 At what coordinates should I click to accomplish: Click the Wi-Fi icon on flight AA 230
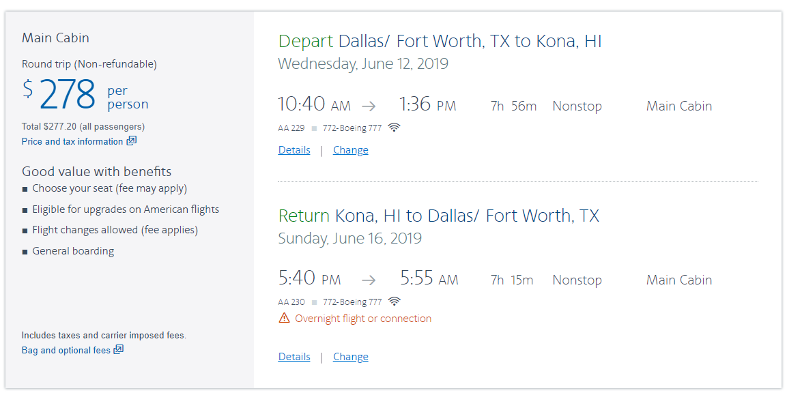click(394, 302)
